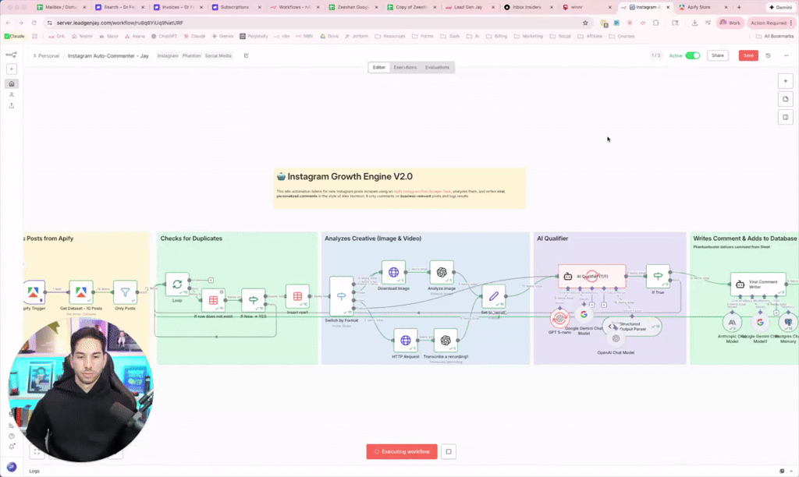Open the Loop node
The height and width of the screenshot is (477, 799).
click(176, 282)
